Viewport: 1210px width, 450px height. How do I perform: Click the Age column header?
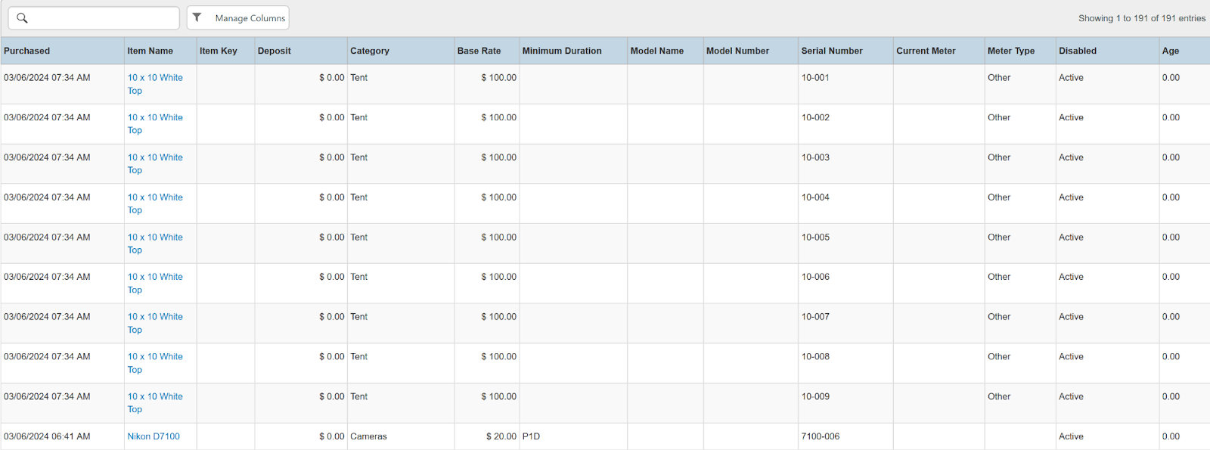click(1170, 51)
